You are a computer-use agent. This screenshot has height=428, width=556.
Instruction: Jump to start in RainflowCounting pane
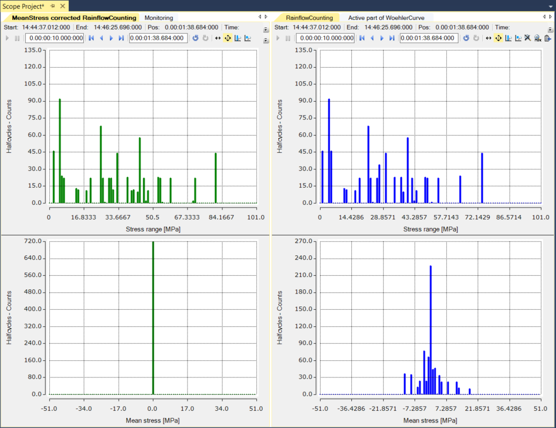pyautogui.click(x=362, y=38)
